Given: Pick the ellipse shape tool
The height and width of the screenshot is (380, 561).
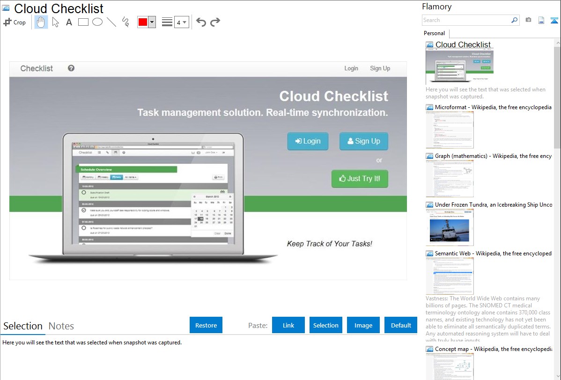Looking at the screenshot, I should (x=97, y=22).
